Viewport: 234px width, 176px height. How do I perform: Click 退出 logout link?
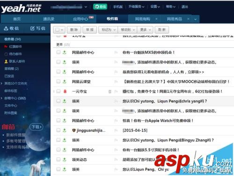(x=184, y=7)
